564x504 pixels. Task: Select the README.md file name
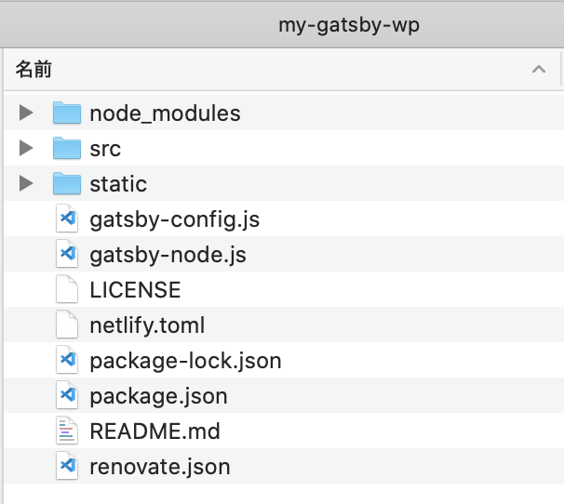point(154,431)
